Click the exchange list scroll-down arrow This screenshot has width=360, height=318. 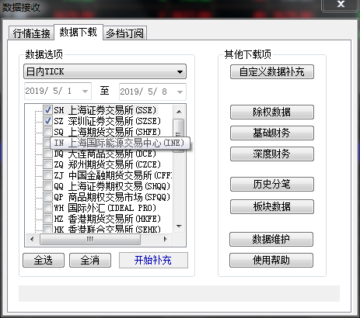pos(179,226)
